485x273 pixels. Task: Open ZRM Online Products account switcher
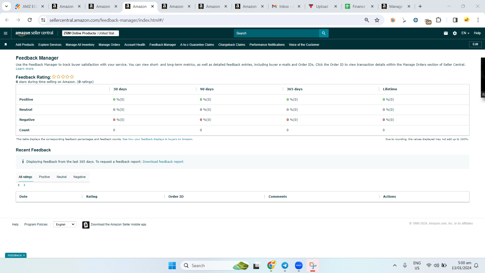pyautogui.click(x=90, y=33)
